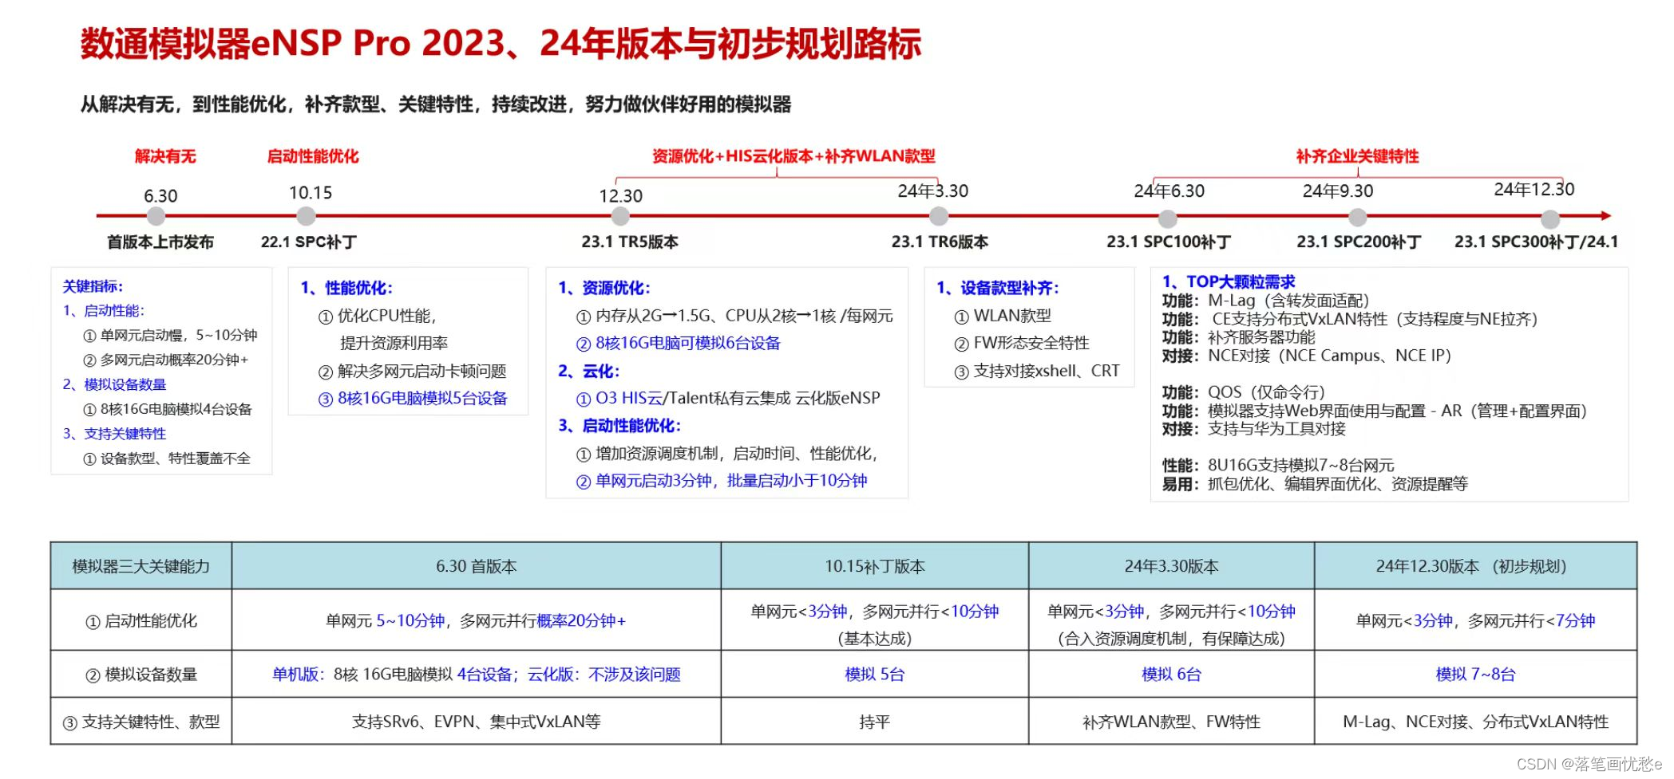Click the cell 持平

pos(875,722)
